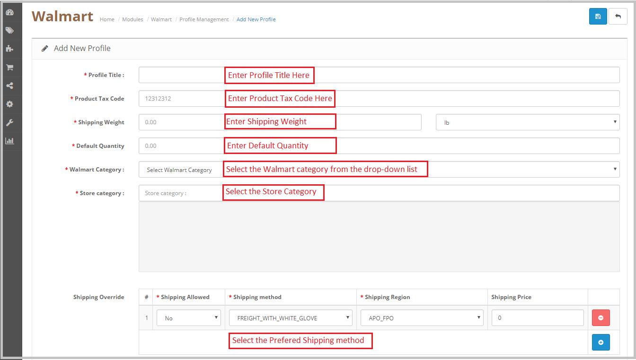Expand the Select Walmart Category dropdown
This screenshot has width=636, height=360.
tap(379, 170)
